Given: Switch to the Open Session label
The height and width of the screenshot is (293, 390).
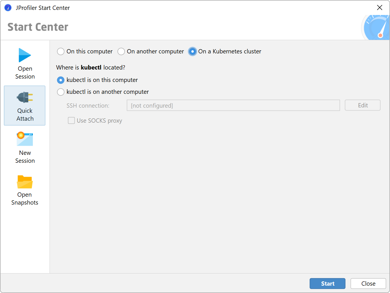Looking at the screenshot, I should (25, 73).
